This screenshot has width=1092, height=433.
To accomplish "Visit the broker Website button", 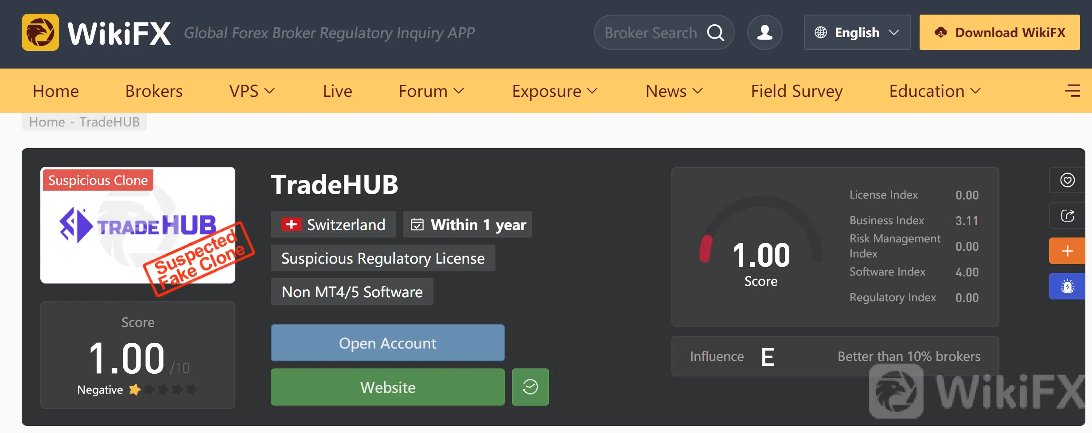I will [x=387, y=387].
